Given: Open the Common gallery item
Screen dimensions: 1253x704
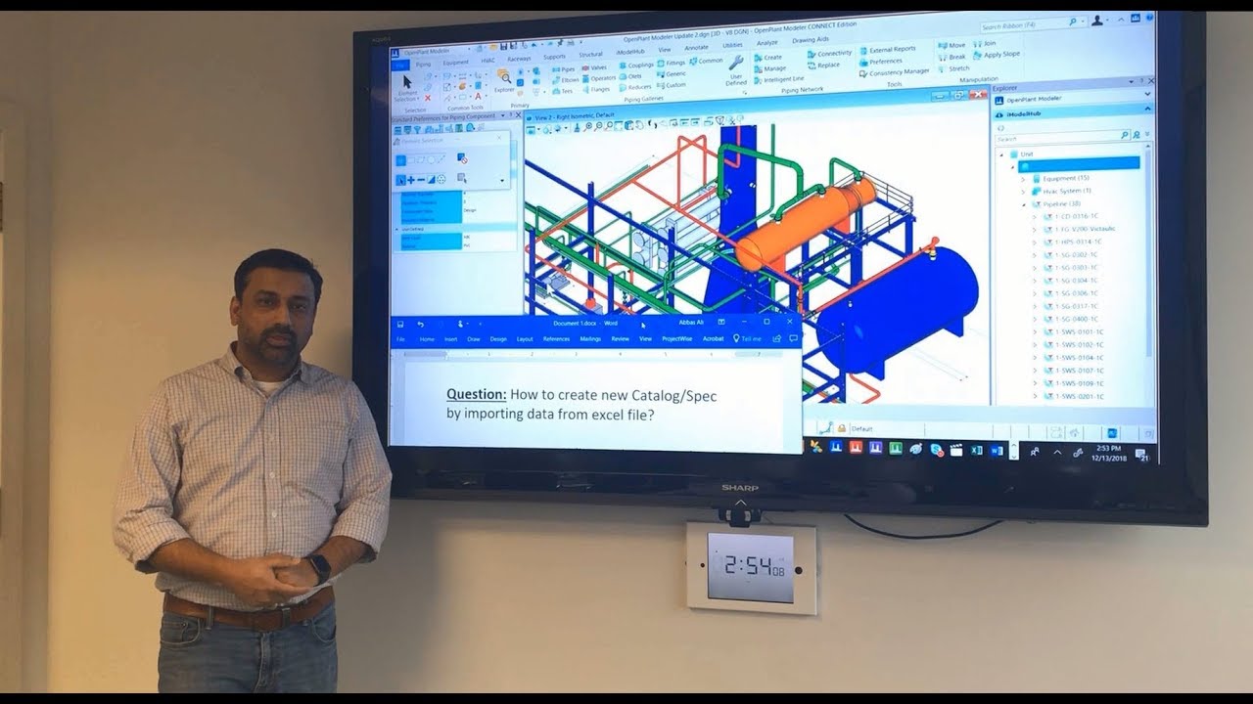Looking at the screenshot, I should coord(707,62).
